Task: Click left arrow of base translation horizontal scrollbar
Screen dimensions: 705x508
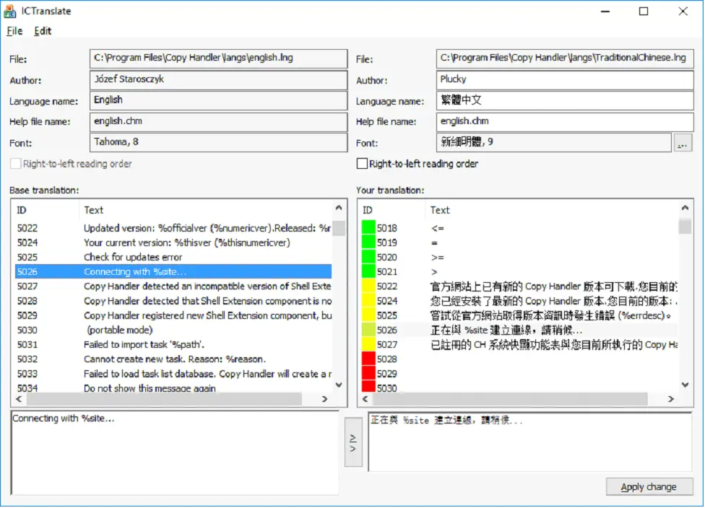Action: (x=19, y=399)
